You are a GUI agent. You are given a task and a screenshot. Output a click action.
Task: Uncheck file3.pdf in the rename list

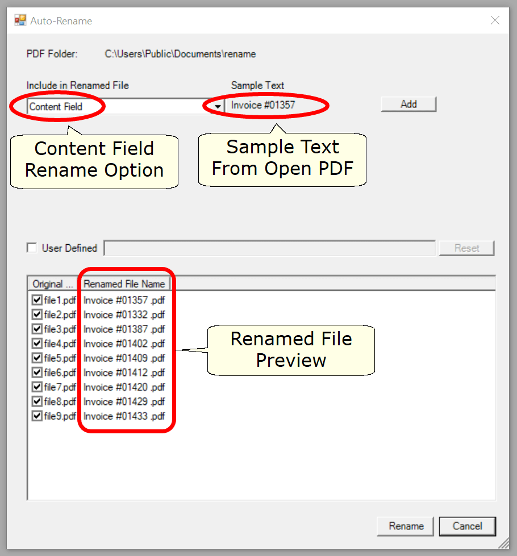coord(37,329)
